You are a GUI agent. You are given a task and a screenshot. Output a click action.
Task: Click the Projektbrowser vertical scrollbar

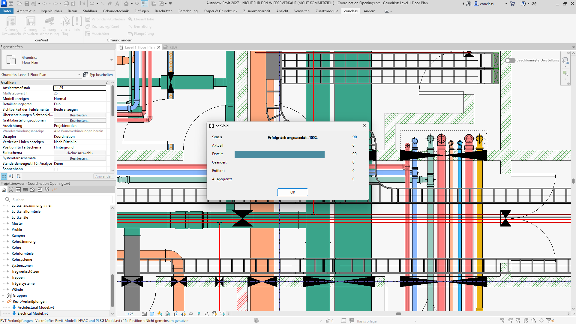pyautogui.click(x=112, y=290)
